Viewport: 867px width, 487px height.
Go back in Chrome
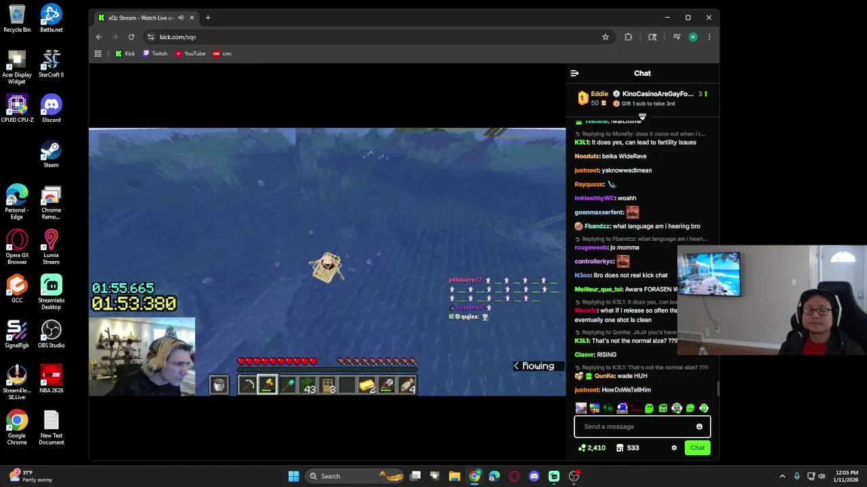point(99,37)
